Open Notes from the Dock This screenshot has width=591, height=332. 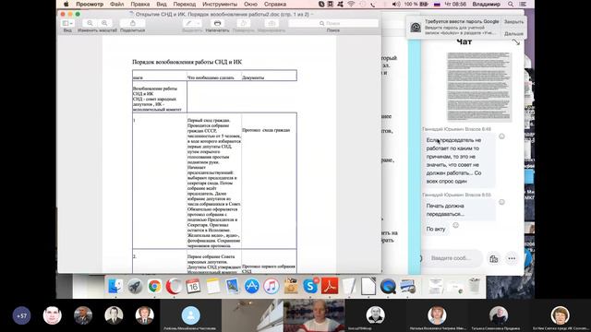pos(213,287)
